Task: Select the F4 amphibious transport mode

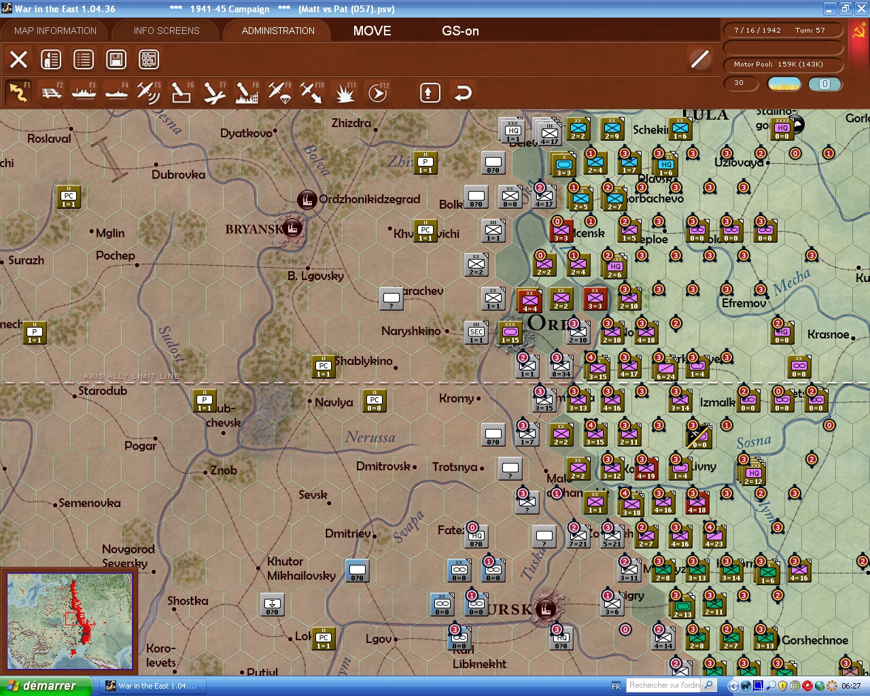Action: [x=116, y=92]
